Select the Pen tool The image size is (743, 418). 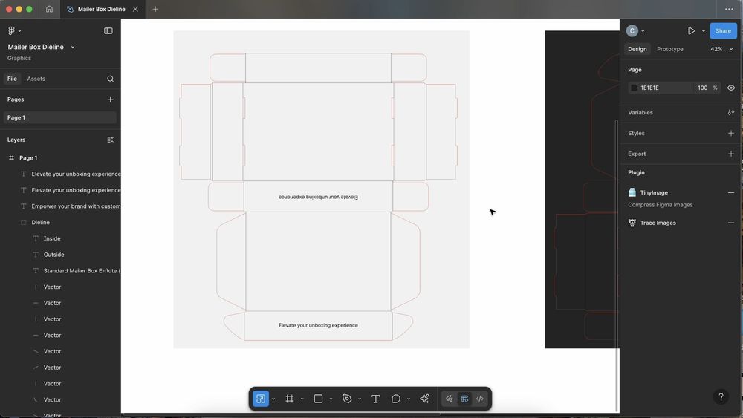347,399
